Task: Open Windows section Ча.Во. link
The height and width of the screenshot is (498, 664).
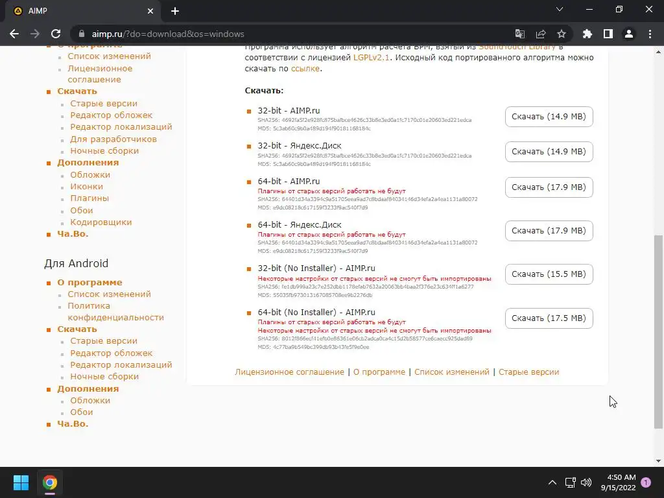Action: tap(73, 233)
